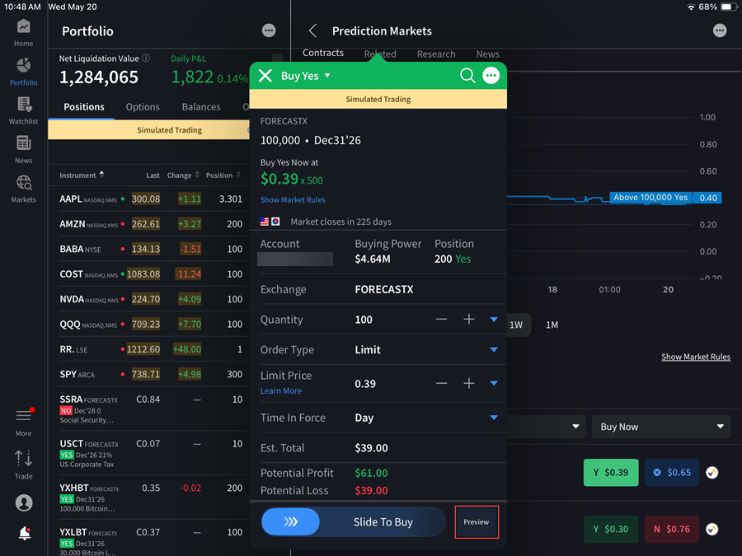Click the Y $0.39 buy button
The image size is (742, 556).
click(x=611, y=472)
